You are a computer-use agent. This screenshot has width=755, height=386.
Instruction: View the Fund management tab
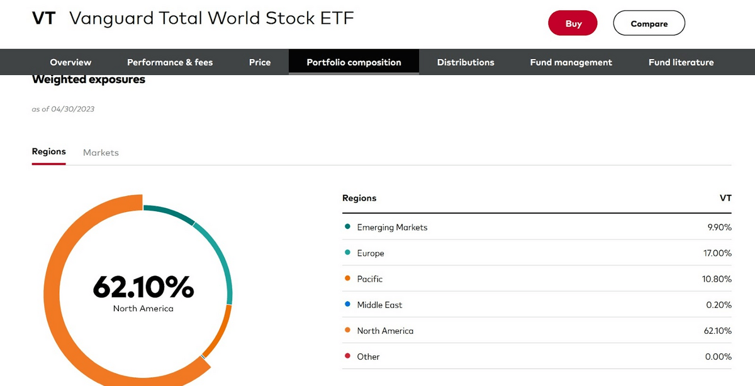pos(571,62)
